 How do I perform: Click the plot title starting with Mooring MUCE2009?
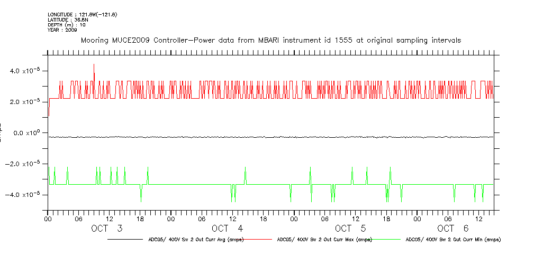270,40
